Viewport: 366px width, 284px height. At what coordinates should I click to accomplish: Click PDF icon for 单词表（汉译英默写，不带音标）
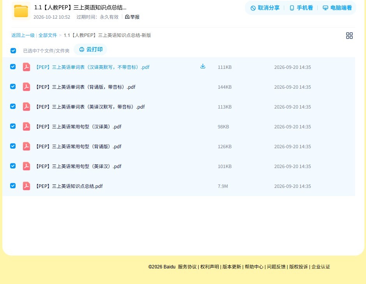26,67
